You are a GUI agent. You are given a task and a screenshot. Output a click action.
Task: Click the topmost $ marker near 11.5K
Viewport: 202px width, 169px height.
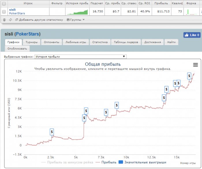coord(189,76)
